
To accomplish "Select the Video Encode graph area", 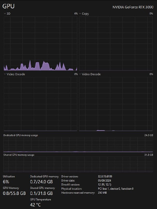I will click(x=40, y=104).
